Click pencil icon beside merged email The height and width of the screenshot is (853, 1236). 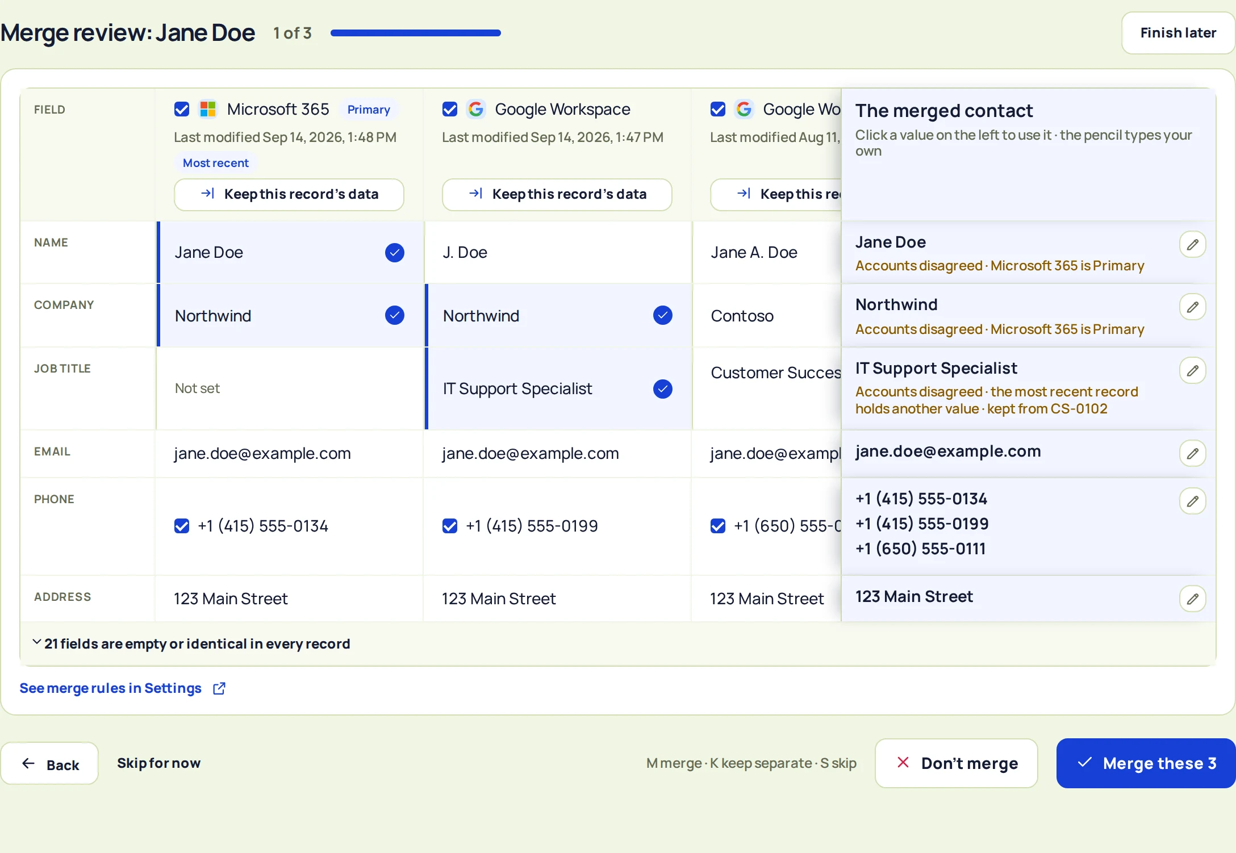(x=1192, y=454)
